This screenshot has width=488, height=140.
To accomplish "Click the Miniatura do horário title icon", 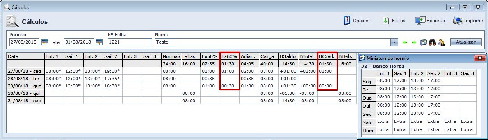I will [x=362, y=58].
